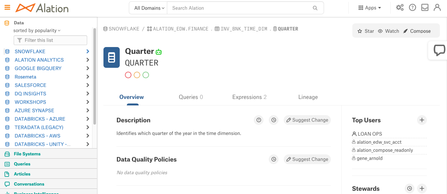Switch to the Lineage tab
The width and height of the screenshot is (447, 194).
point(308,97)
